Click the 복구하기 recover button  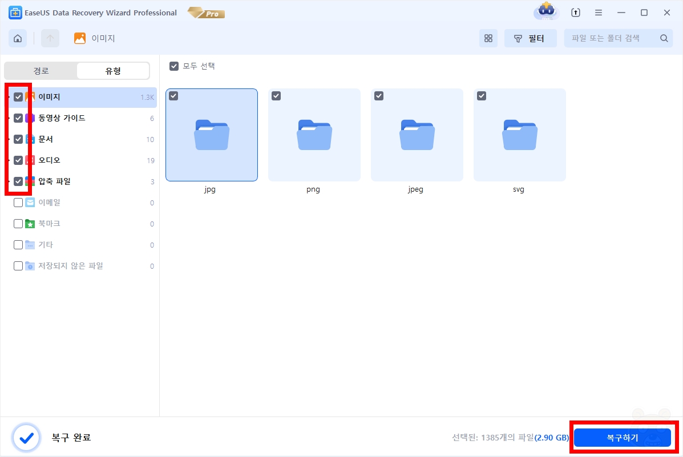click(x=623, y=438)
